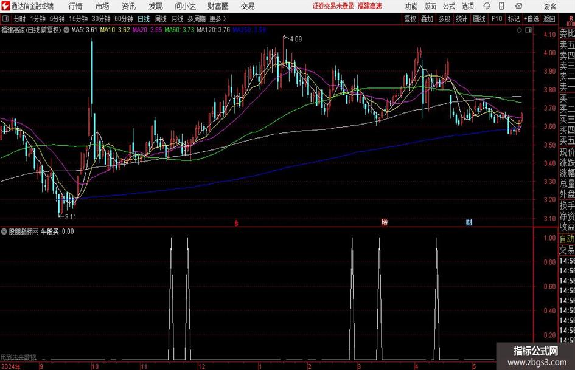Click the 自动 button in right panel
This screenshot has height=370, width=575.
coord(567,239)
